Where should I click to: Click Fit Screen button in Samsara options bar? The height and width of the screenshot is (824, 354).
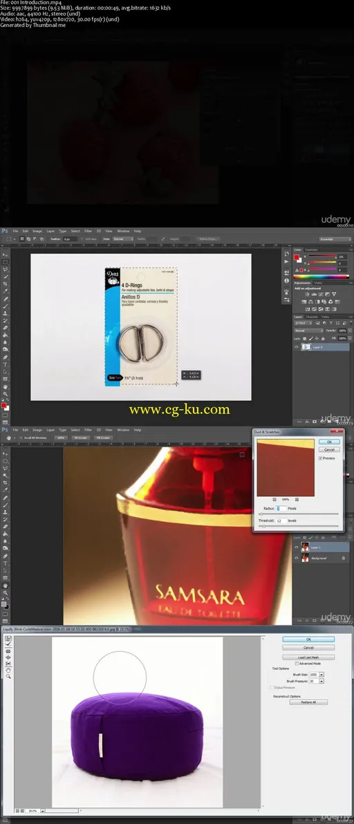(x=80, y=438)
